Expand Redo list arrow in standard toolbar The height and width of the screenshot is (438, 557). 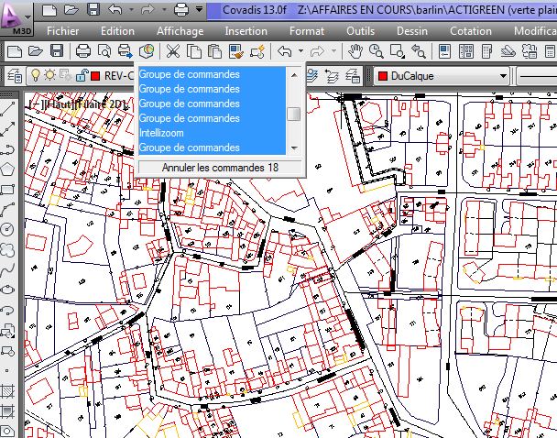tap(333, 51)
